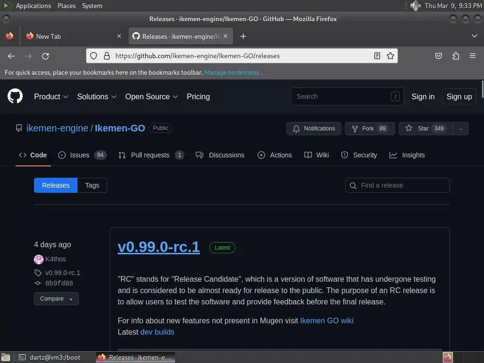Click the tag icon beside v0.99.0-rc.1
484x363 pixels.
(38, 273)
